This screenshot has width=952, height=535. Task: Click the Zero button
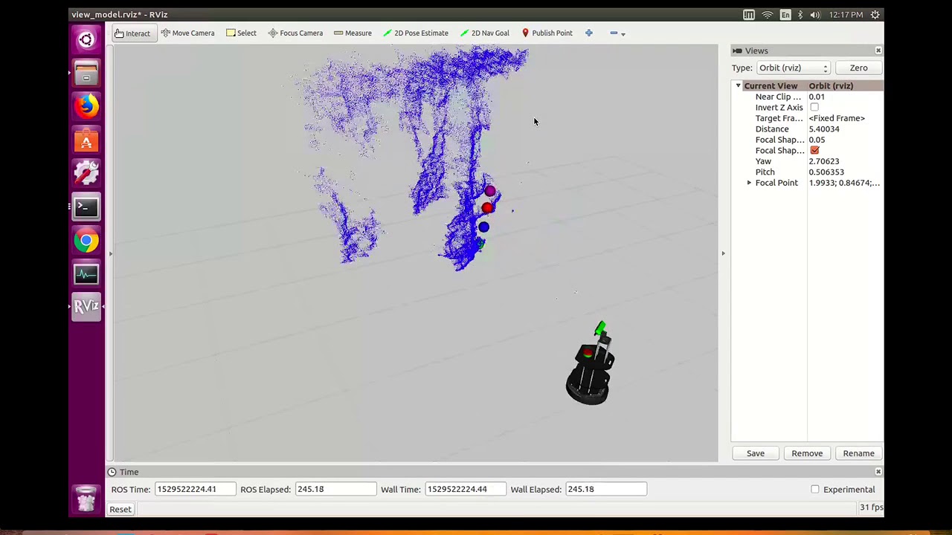(858, 68)
